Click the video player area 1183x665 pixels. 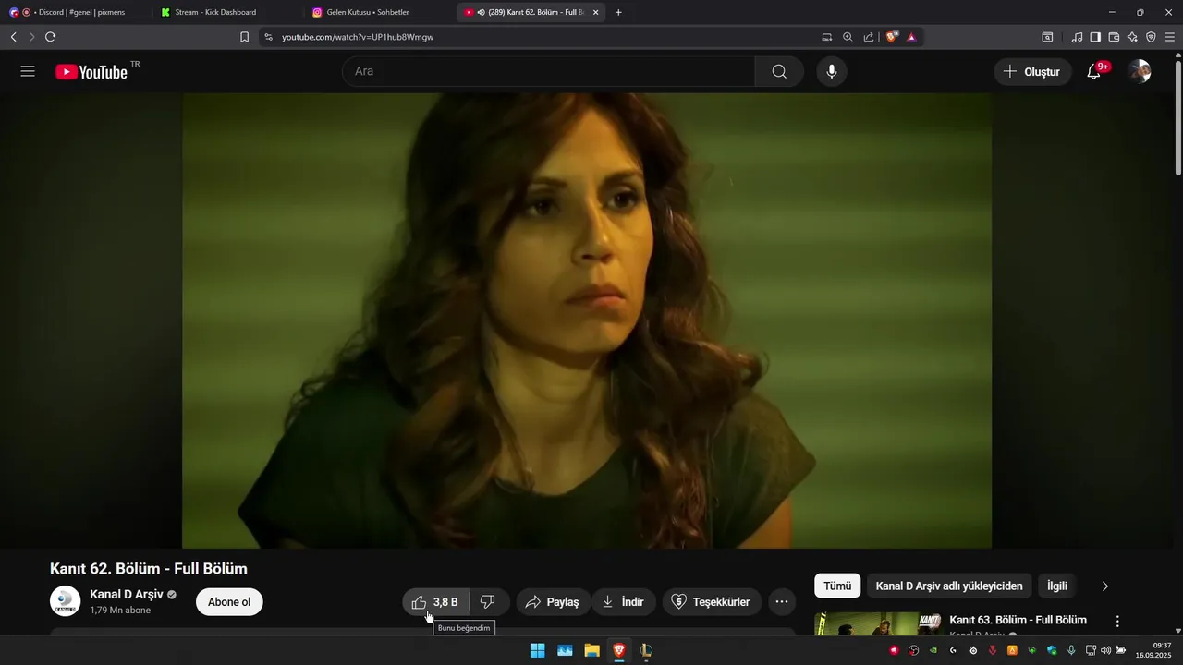587,320
